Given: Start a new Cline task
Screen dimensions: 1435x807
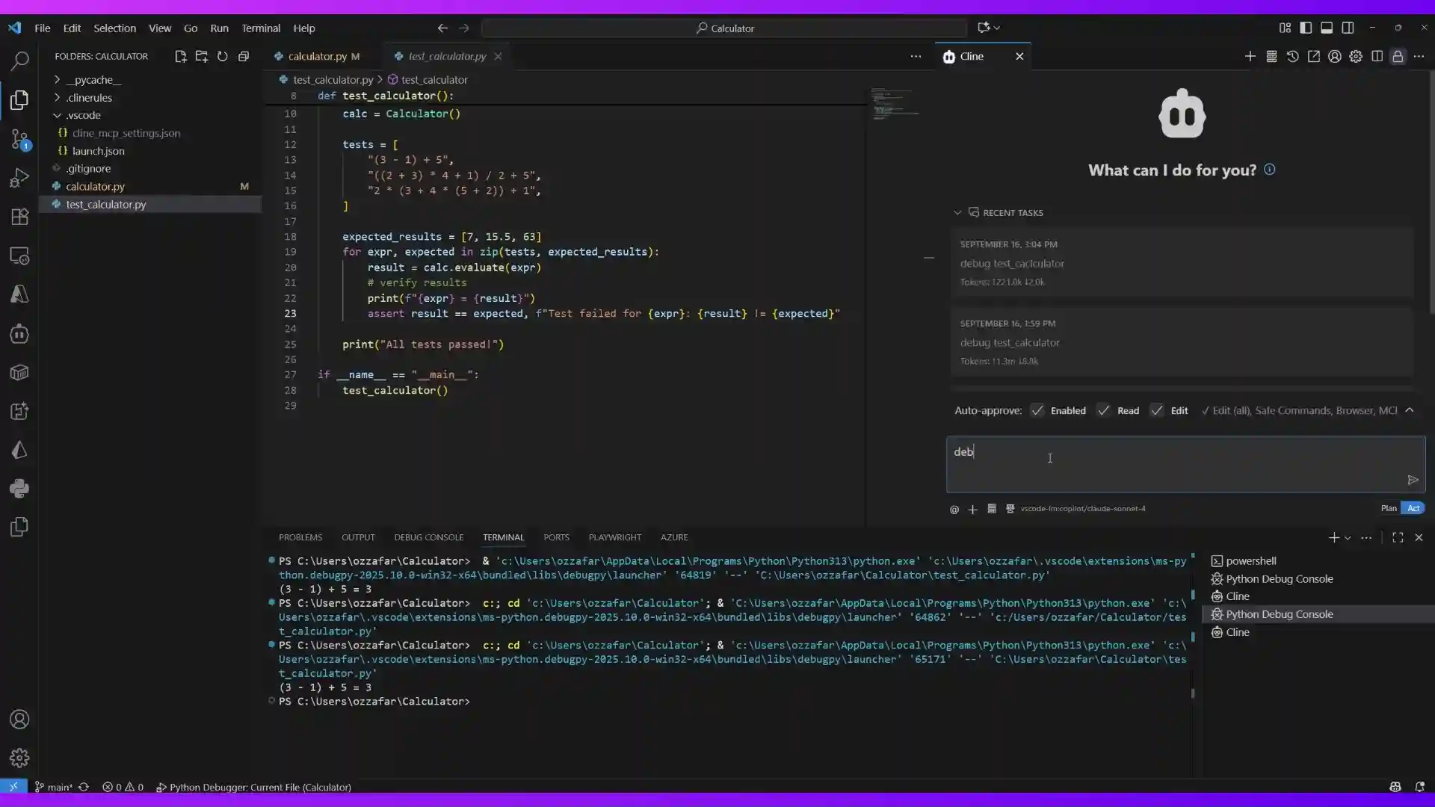Looking at the screenshot, I should click(x=1250, y=56).
